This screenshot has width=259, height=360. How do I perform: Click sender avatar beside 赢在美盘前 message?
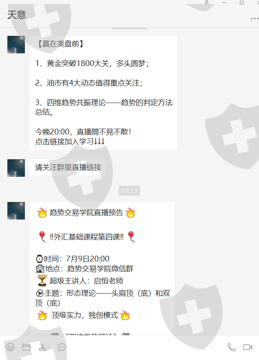pyautogui.click(x=16, y=44)
